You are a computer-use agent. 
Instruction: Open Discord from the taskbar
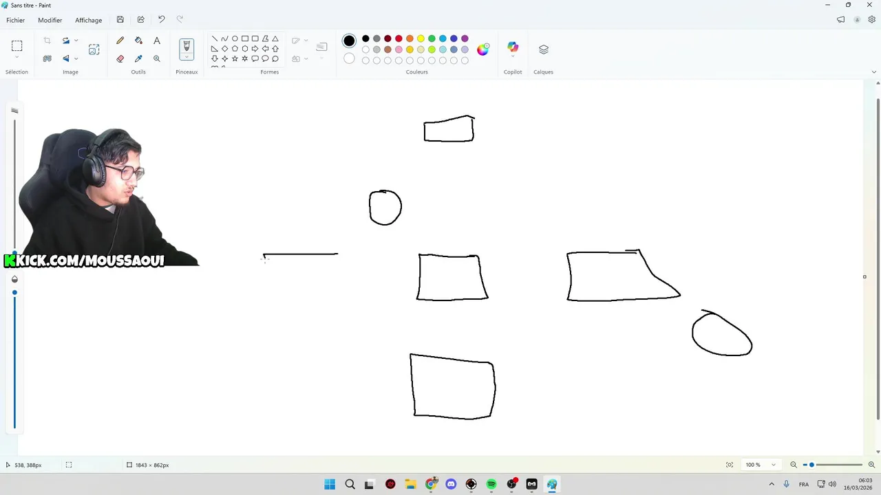click(451, 485)
